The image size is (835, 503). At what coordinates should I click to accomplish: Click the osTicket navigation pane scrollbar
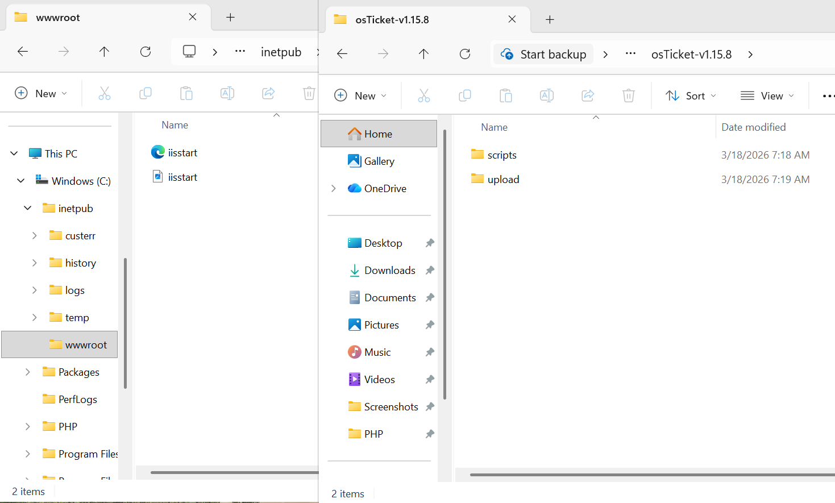(x=444, y=264)
